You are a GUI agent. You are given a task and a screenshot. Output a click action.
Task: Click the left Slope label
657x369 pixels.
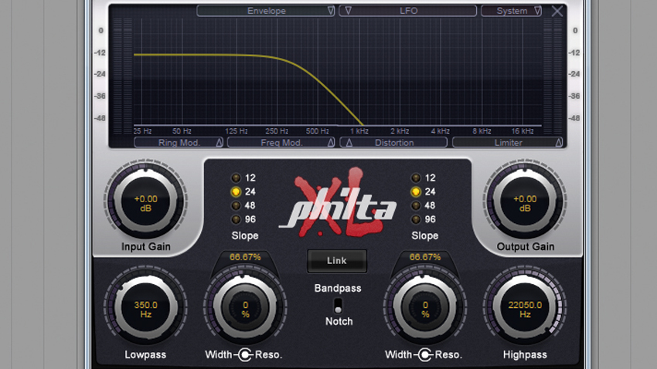pyautogui.click(x=245, y=235)
